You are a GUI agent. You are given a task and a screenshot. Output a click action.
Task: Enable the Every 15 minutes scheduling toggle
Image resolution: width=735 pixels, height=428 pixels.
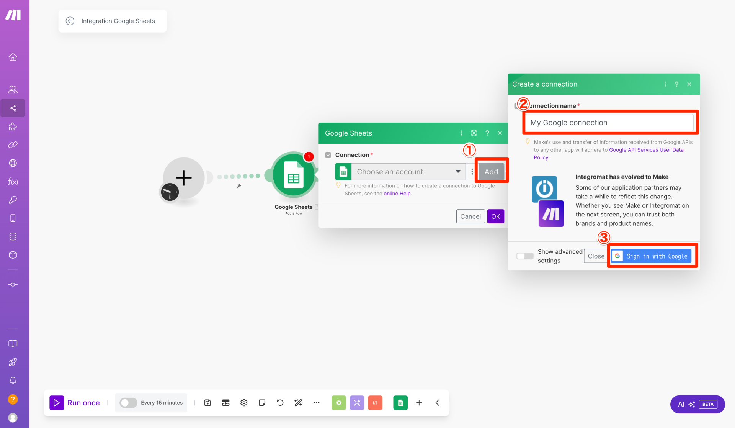[128, 403]
